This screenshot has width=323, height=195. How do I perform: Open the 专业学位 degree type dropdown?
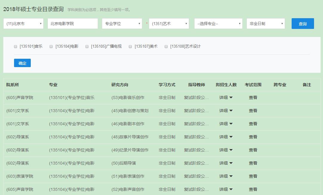[122, 23]
